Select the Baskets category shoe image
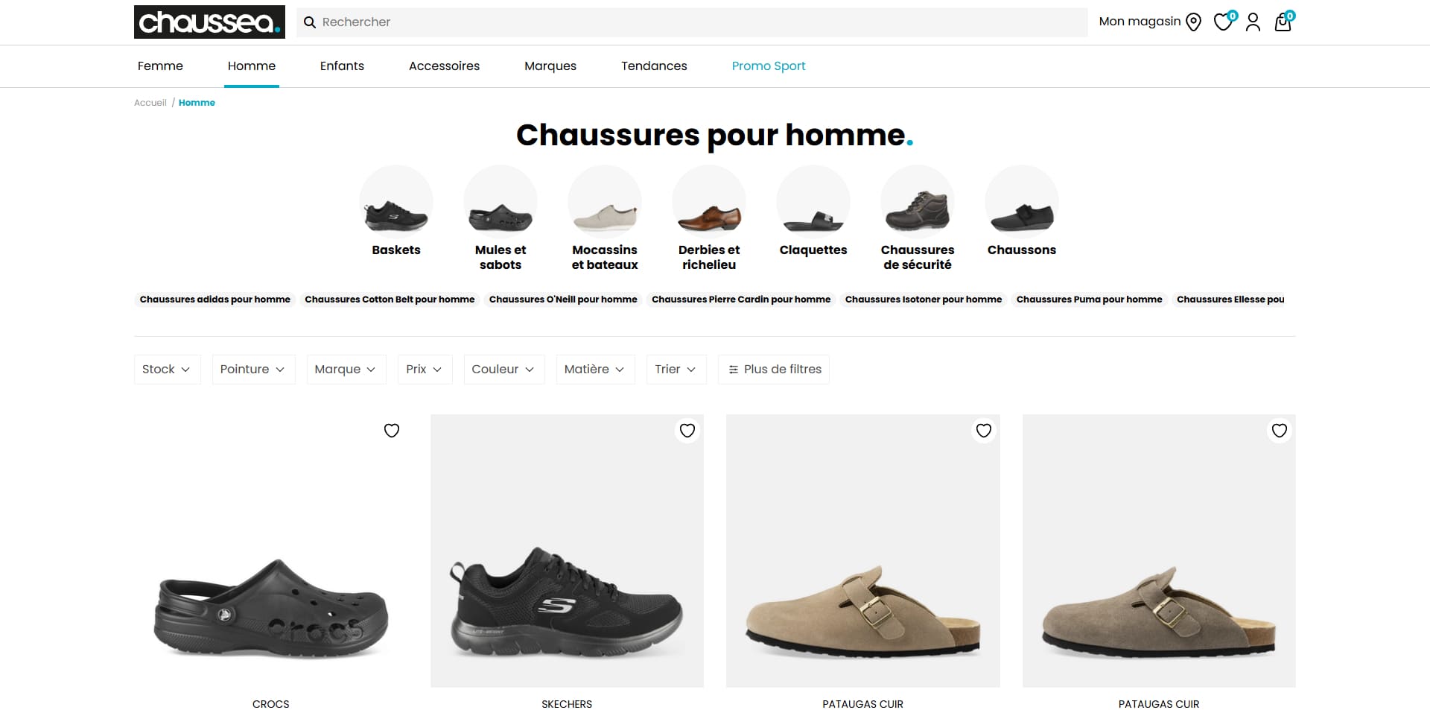Image resolution: width=1430 pixels, height=710 pixels. pyautogui.click(x=396, y=202)
